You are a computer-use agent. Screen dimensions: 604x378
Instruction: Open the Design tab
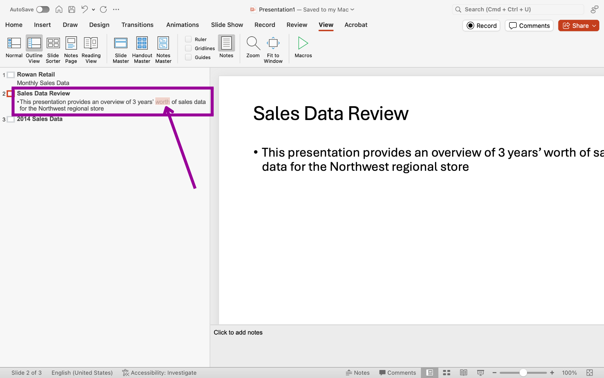pos(99,25)
